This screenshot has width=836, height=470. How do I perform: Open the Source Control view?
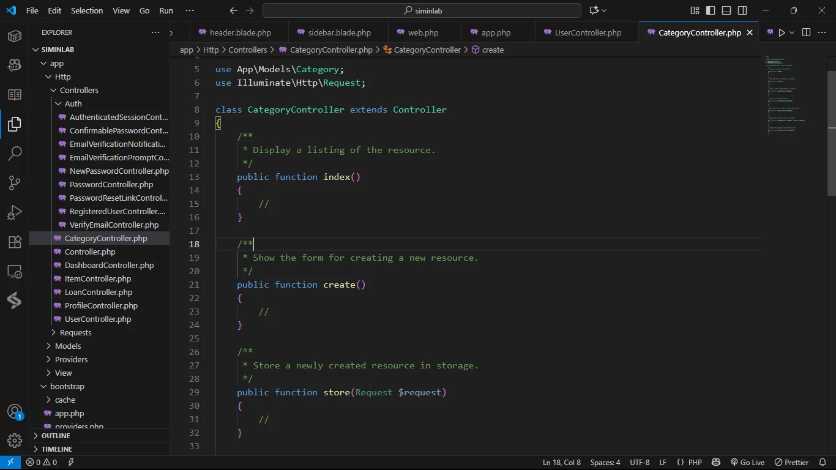click(x=15, y=183)
